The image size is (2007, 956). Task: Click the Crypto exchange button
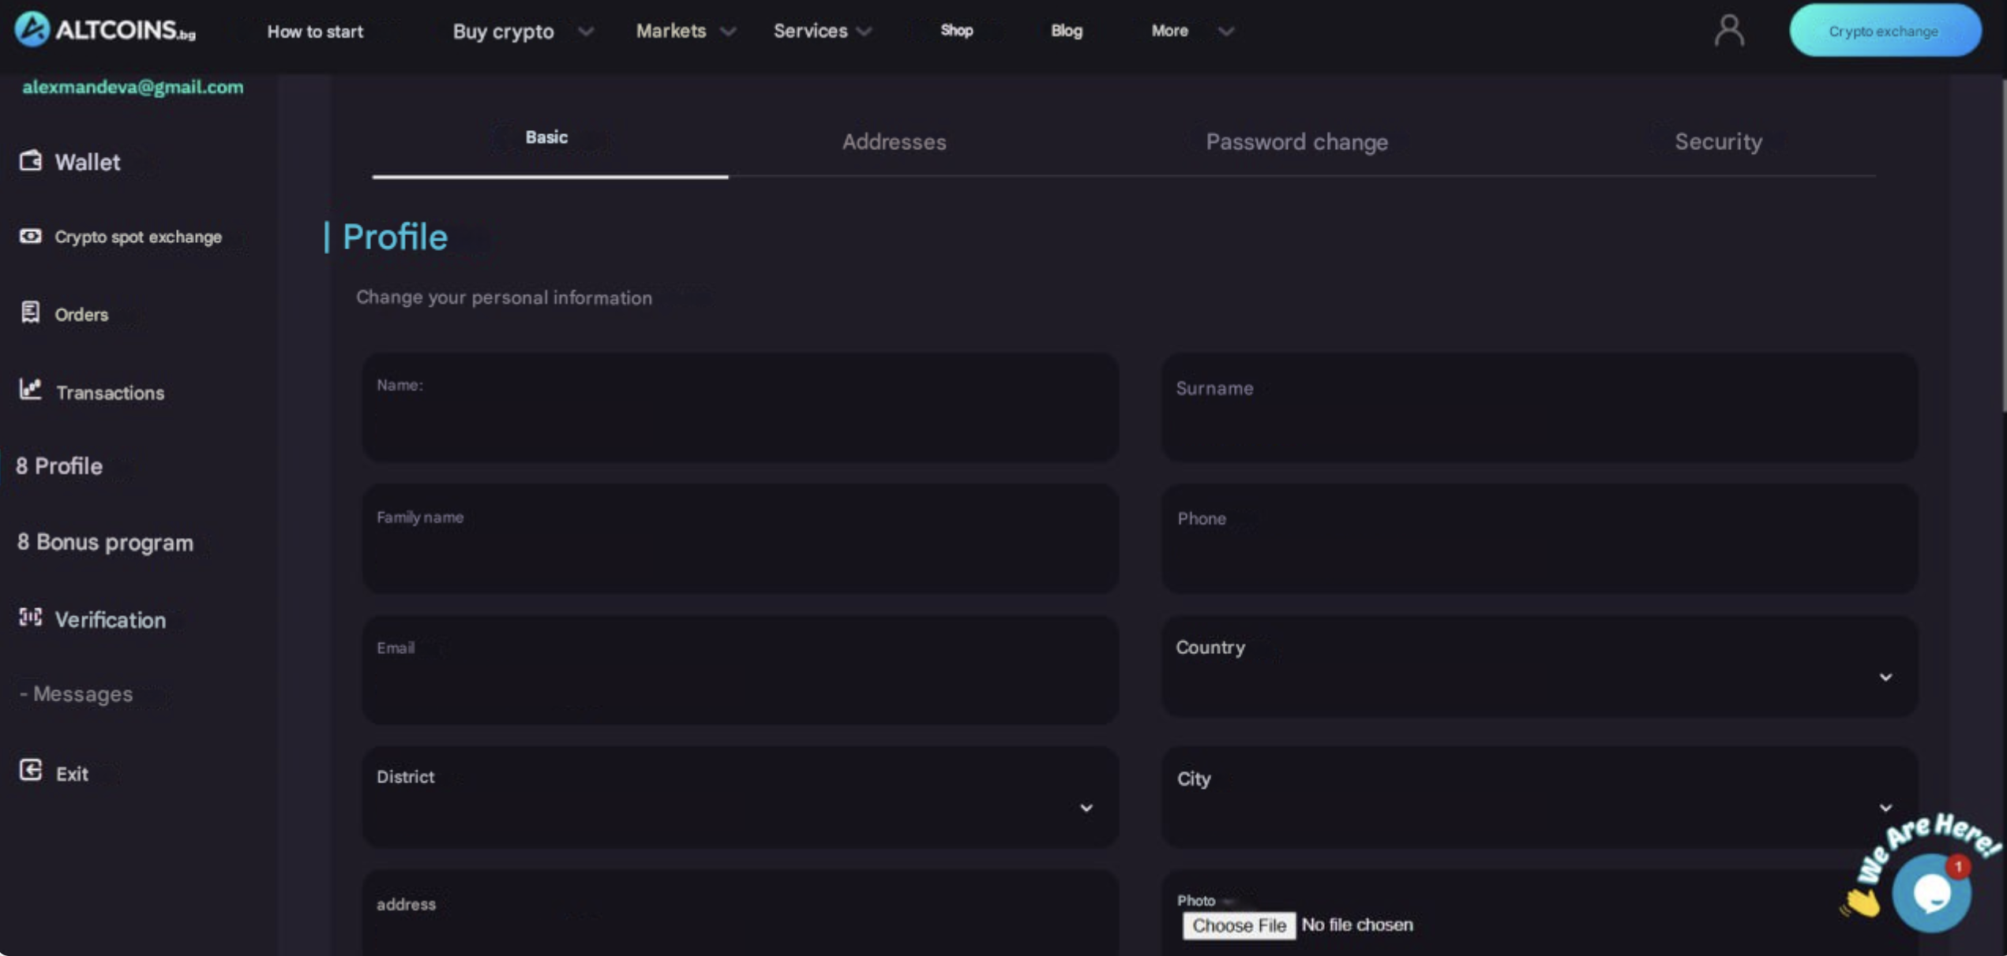(1884, 32)
